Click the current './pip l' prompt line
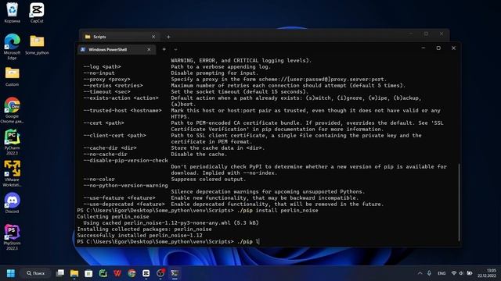The image size is (501, 281). pos(168,242)
